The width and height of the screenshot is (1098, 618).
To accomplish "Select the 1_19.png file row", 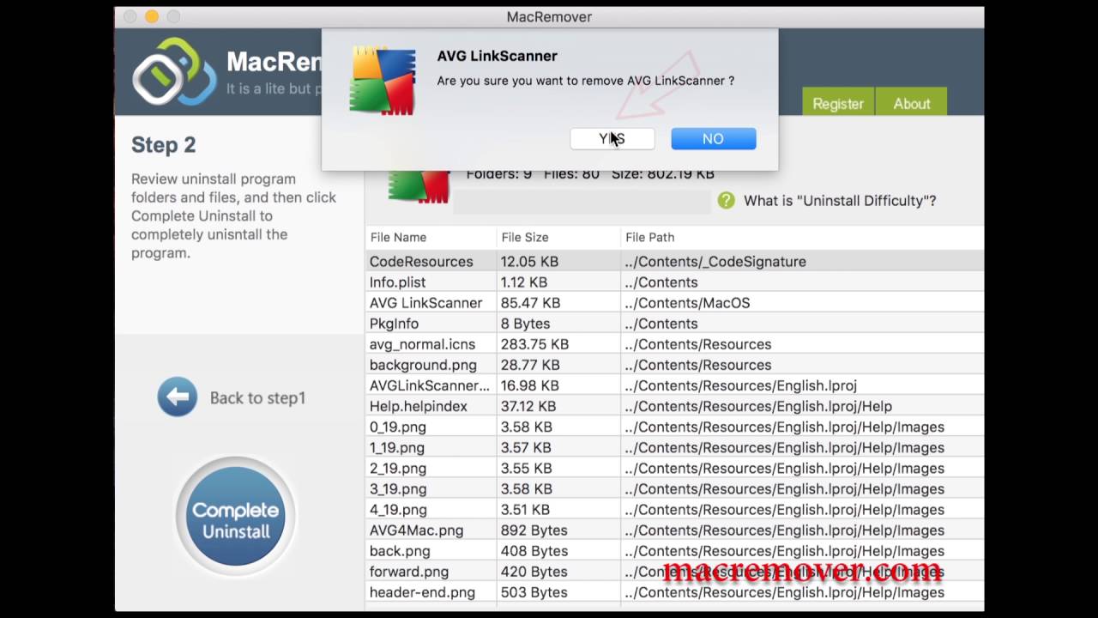I will pyautogui.click(x=674, y=447).
